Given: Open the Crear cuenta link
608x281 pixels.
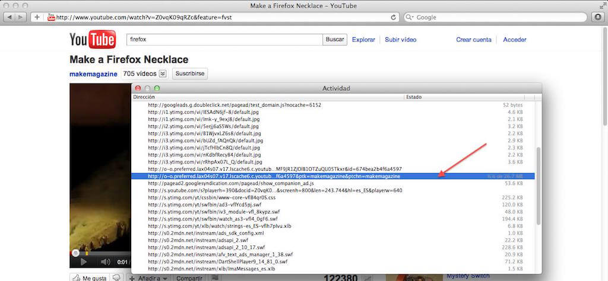Looking at the screenshot, I should [473, 40].
